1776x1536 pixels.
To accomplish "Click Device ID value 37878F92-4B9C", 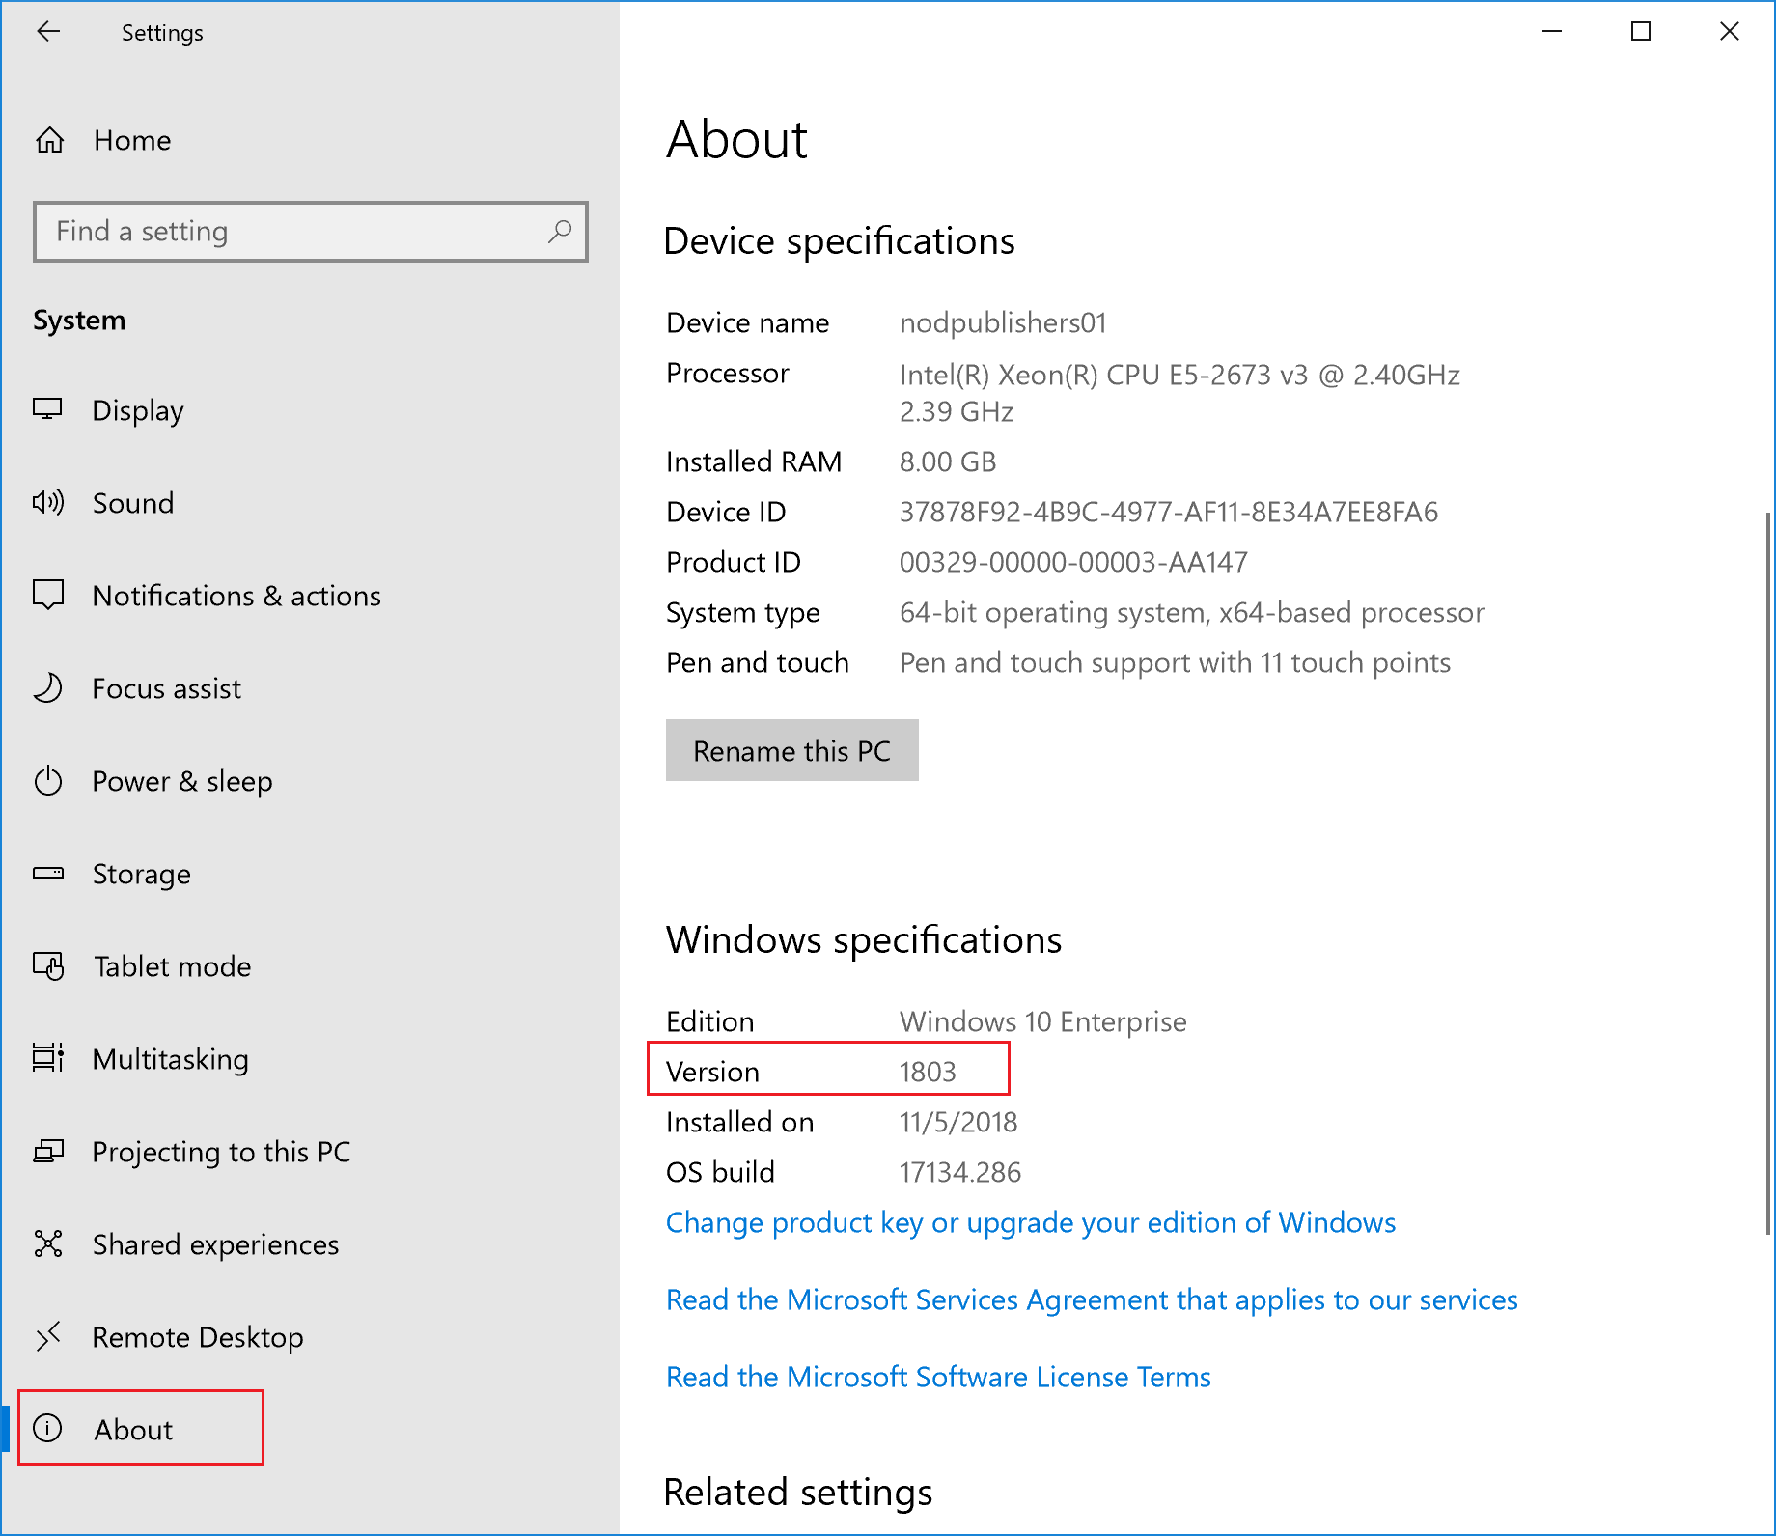I will point(1169,512).
